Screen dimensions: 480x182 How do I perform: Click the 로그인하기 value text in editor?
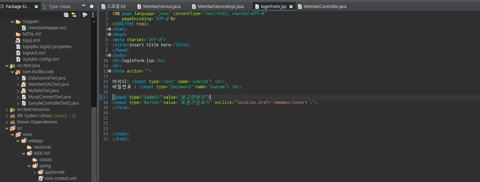[x=193, y=97]
